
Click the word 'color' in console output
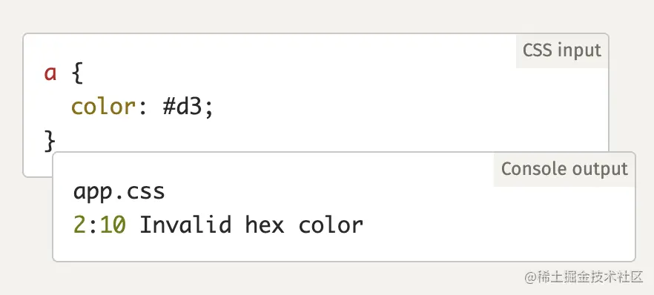coord(331,225)
